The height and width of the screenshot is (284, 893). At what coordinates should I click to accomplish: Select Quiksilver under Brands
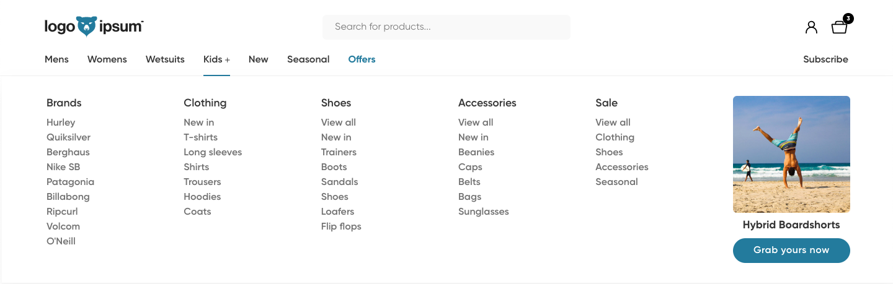68,137
